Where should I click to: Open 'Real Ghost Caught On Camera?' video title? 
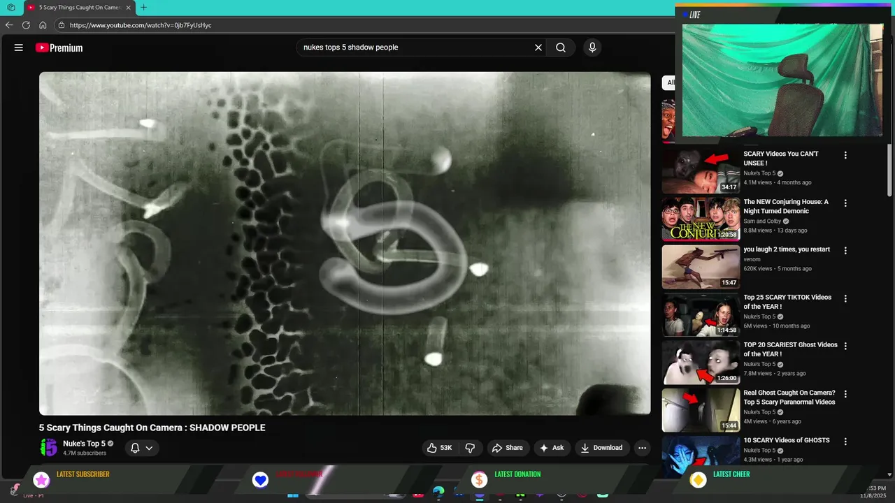789,398
